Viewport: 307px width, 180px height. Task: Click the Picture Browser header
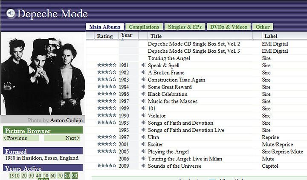[43, 130]
